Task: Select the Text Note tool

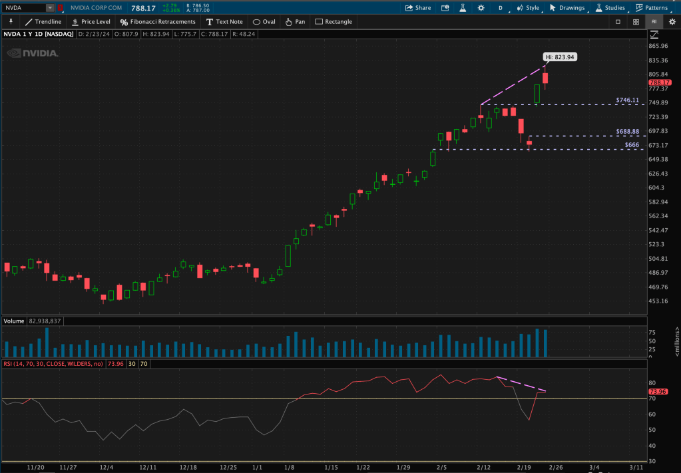Action: [x=224, y=21]
